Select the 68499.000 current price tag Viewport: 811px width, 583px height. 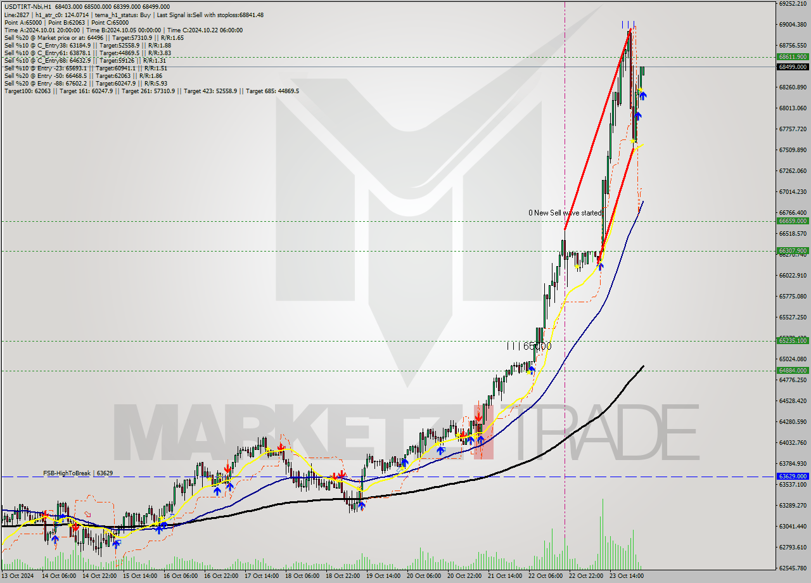pos(792,67)
